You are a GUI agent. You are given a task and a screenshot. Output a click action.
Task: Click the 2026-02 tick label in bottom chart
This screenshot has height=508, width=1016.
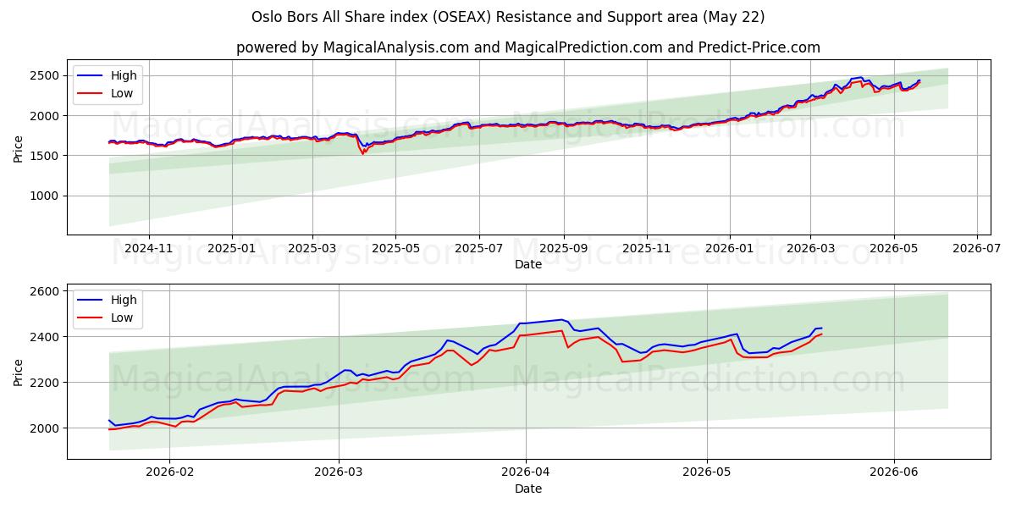tap(169, 472)
